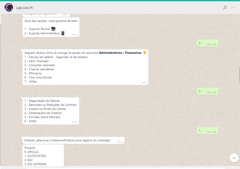Image resolution: width=240 pixels, height=169 pixels.
Task: Click '3. BIG SISTEMAS' product entry
Action: [35, 164]
